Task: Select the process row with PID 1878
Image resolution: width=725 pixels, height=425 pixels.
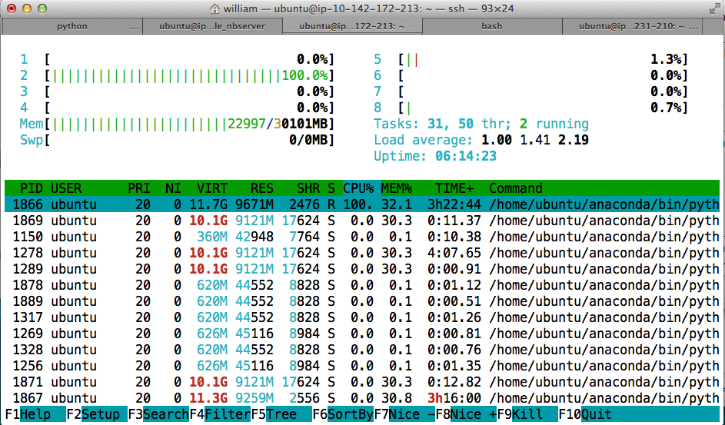Action: [x=362, y=285]
